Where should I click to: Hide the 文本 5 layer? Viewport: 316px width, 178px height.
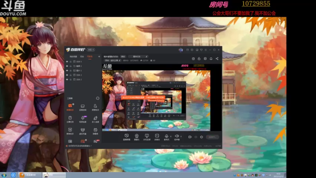[x=67, y=62]
